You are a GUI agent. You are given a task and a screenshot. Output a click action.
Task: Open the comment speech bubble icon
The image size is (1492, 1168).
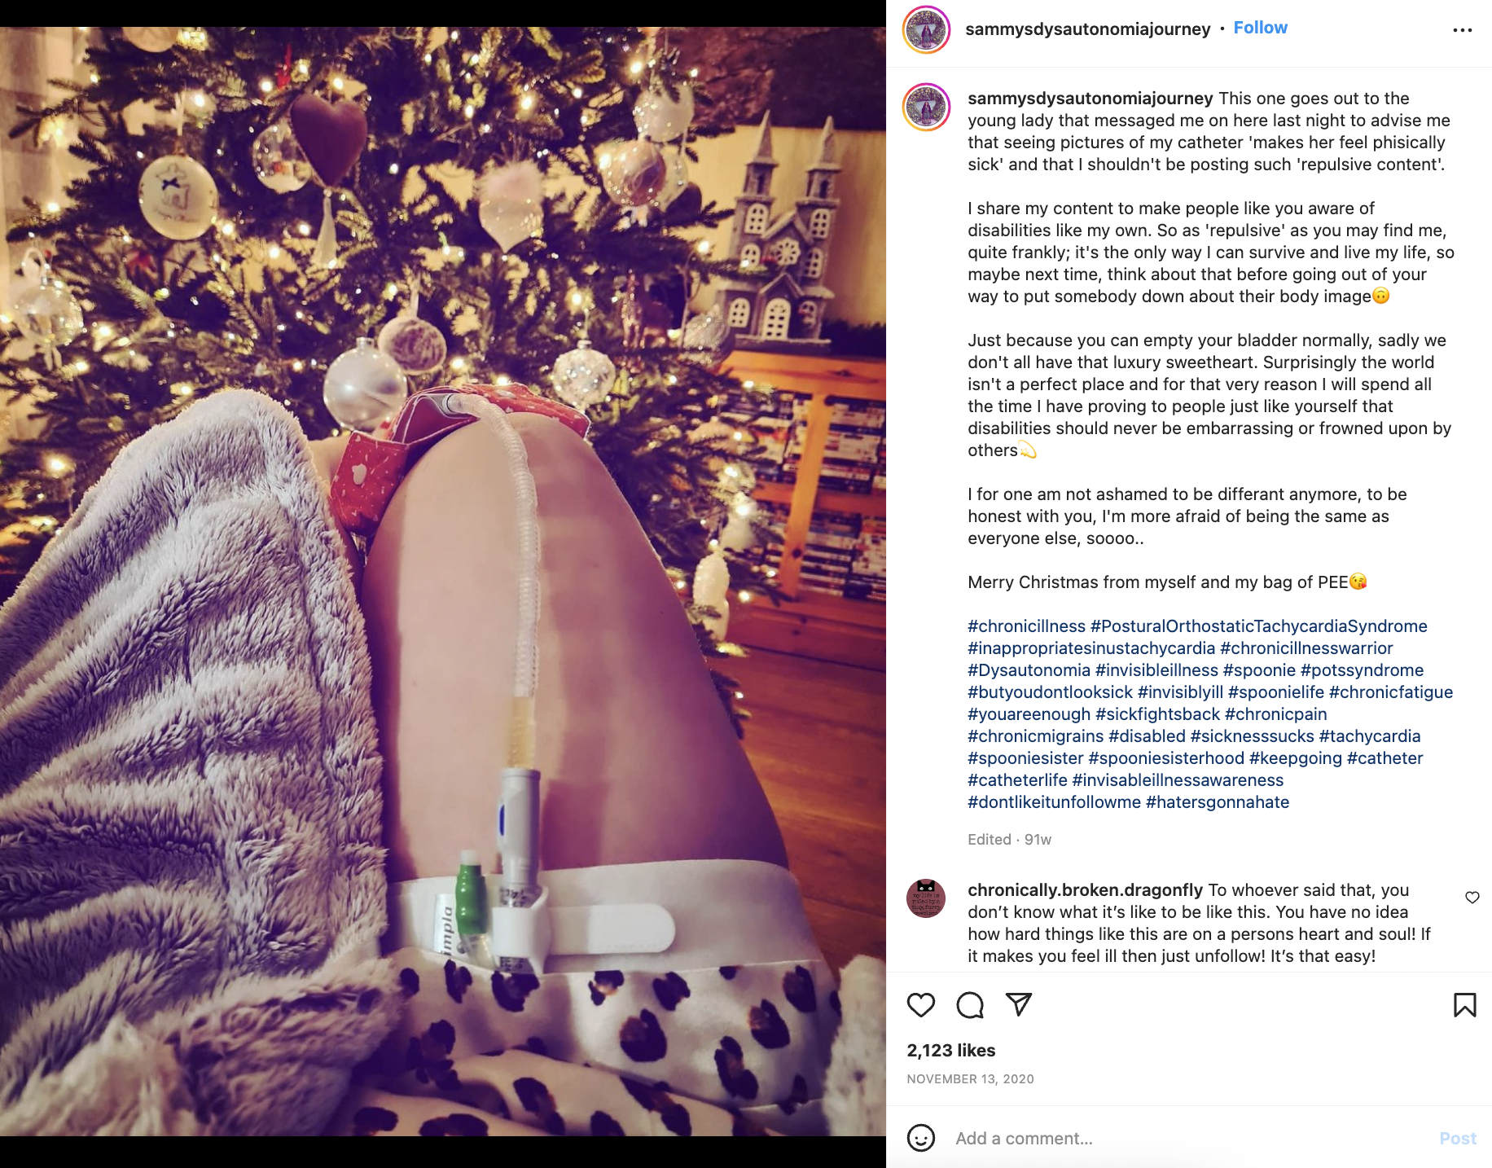click(970, 1005)
